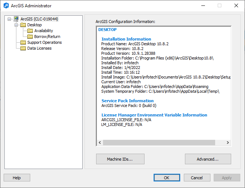Click the Cancel button
245x188 pixels.
click(x=197, y=178)
